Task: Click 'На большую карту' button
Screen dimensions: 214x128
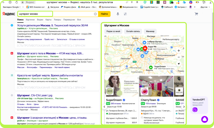Action: coord(171,39)
